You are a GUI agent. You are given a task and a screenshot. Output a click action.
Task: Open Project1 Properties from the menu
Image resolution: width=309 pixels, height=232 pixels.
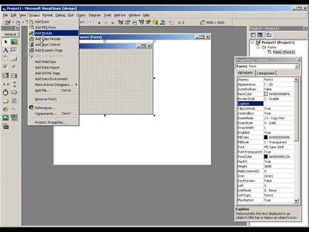coord(53,122)
